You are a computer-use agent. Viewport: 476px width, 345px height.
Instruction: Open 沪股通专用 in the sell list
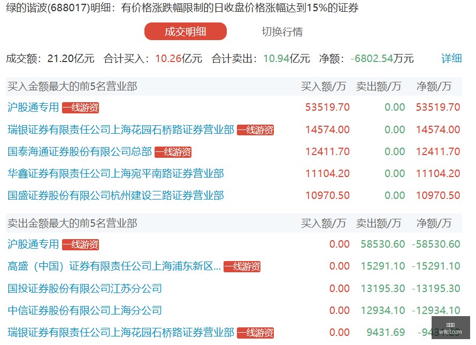33,244
